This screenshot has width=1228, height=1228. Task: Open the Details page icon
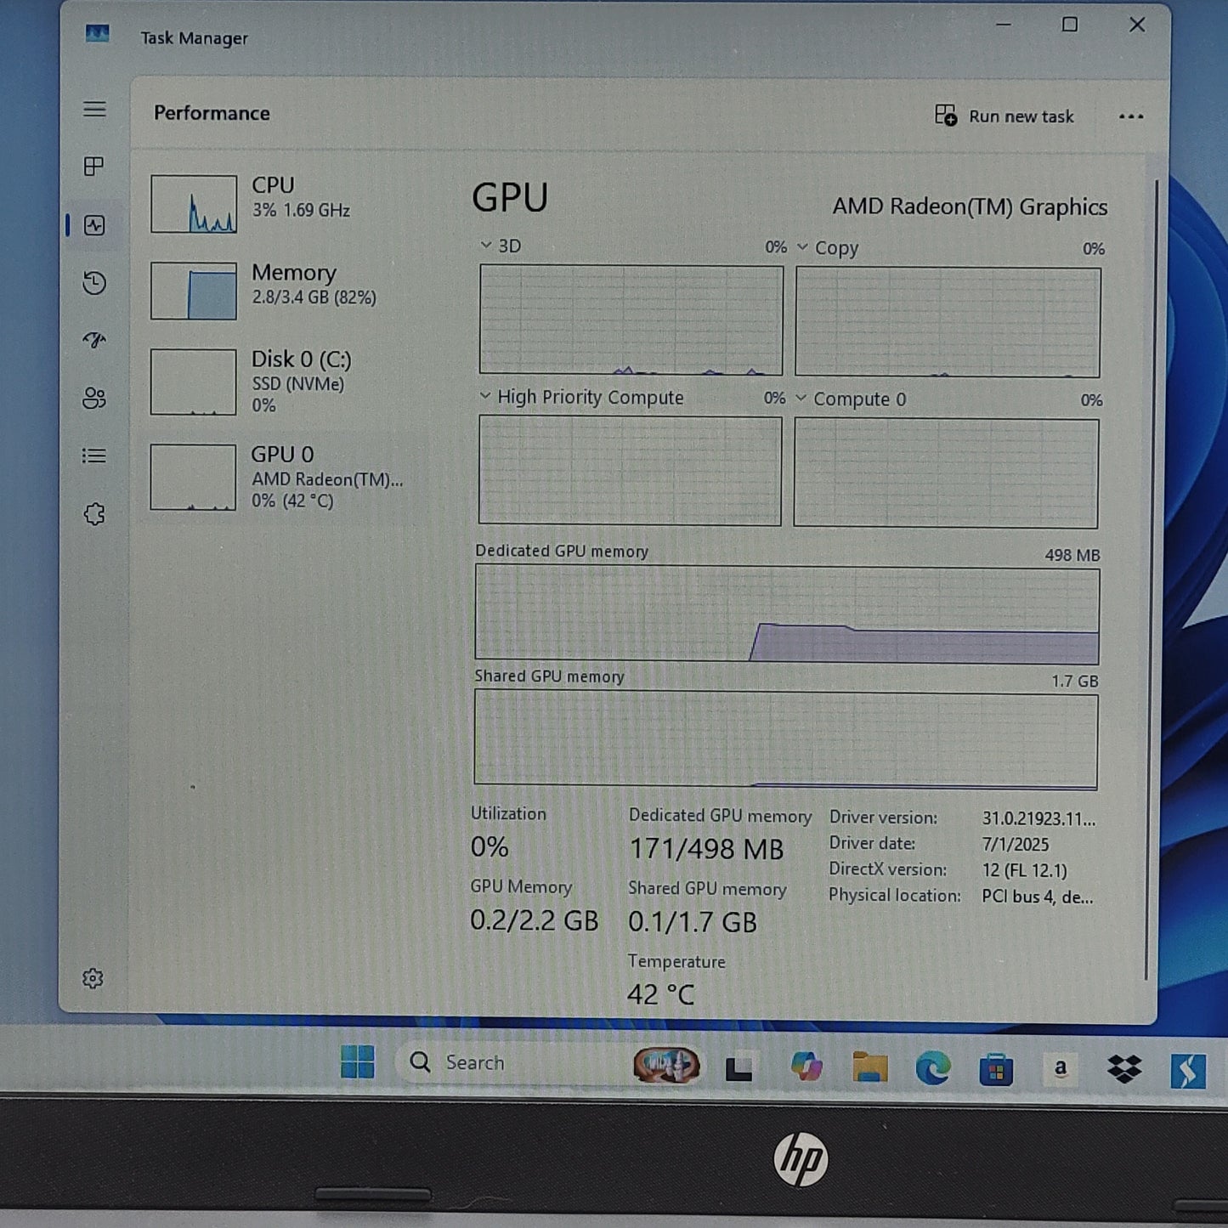[x=94, y=456]
